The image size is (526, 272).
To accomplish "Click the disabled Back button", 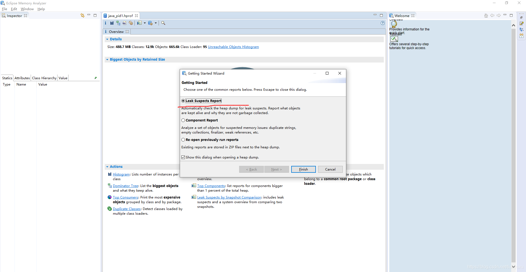I will point(251,169).
